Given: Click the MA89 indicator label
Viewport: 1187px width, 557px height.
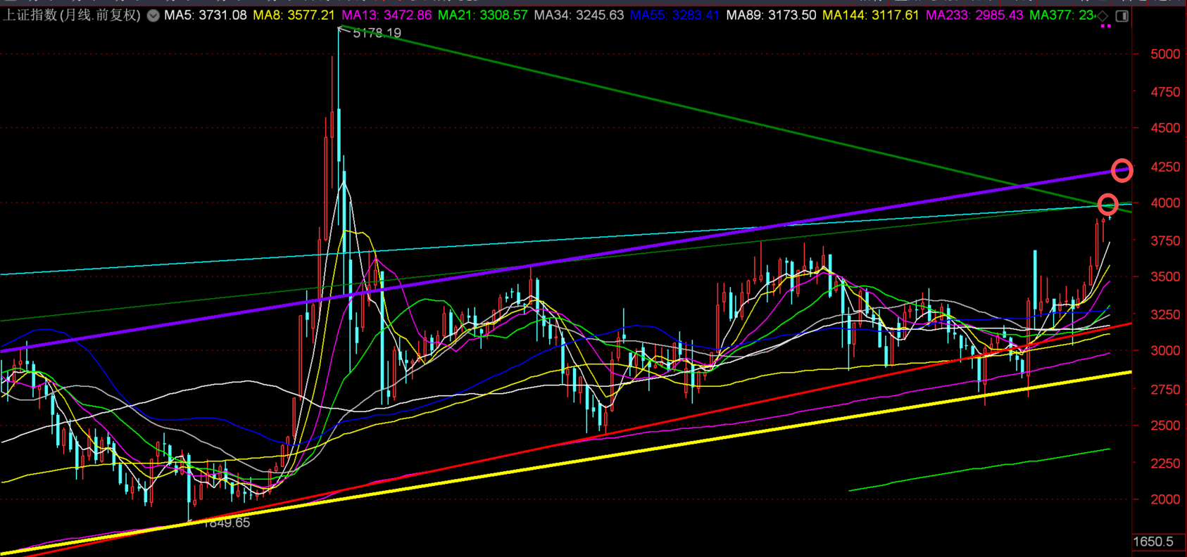Looking at the screenshot, I should click(771, 15).
